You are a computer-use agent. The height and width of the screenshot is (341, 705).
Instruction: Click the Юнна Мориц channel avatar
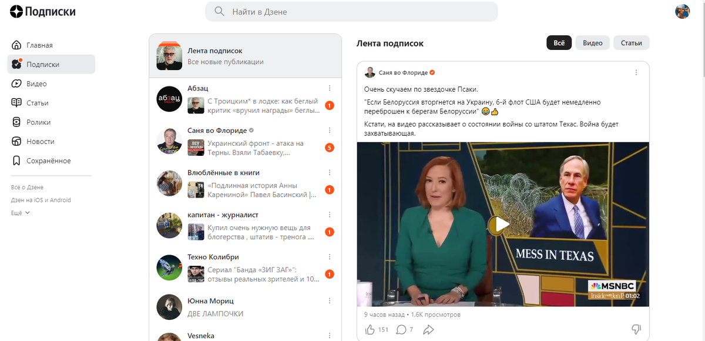click(169, 307)
